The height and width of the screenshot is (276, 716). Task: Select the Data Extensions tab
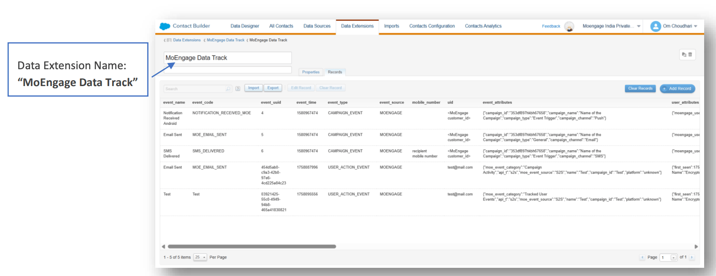(x=357, y=26)
